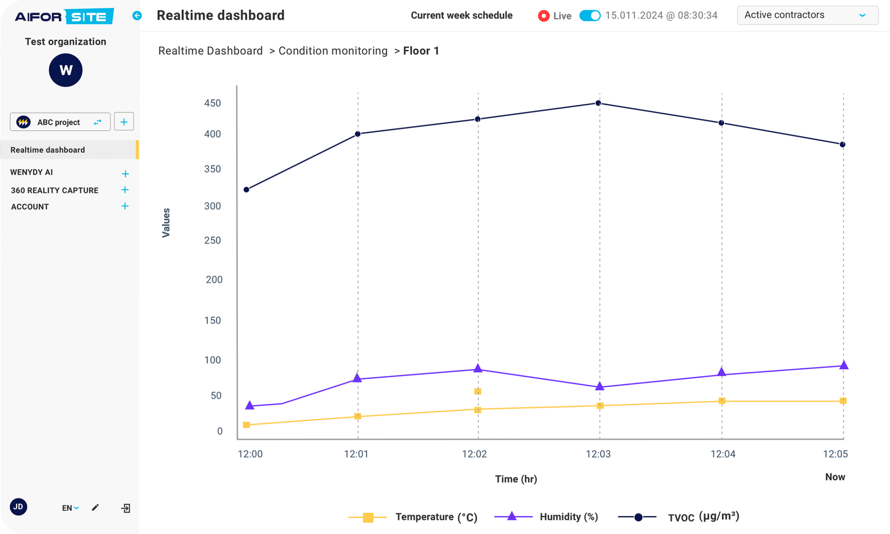Open the JD user avatar

(x=19, y=507)
